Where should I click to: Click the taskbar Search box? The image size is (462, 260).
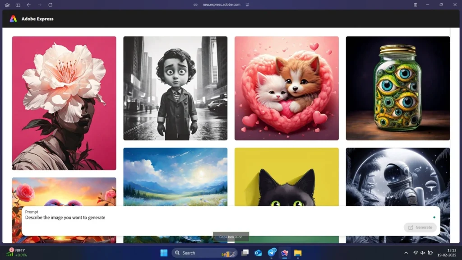[204, 253]
